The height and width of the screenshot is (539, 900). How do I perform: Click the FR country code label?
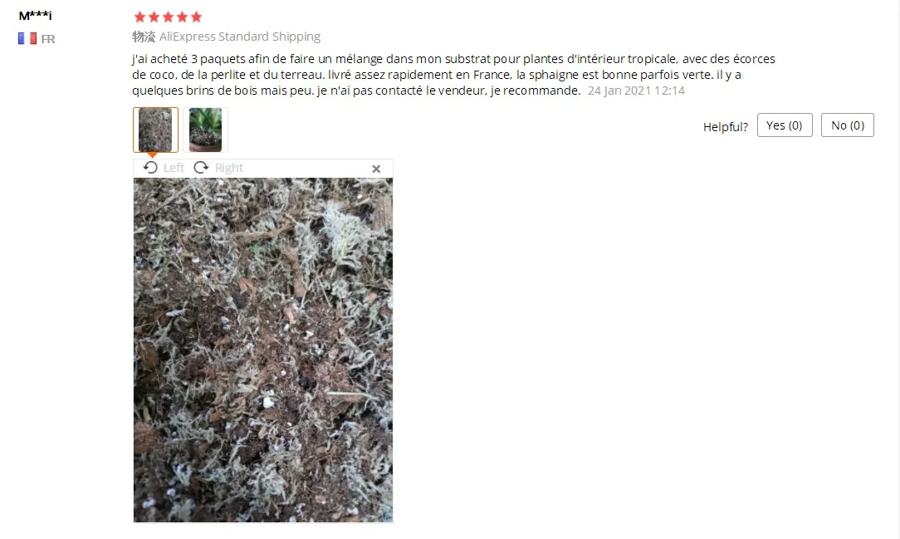48,39
